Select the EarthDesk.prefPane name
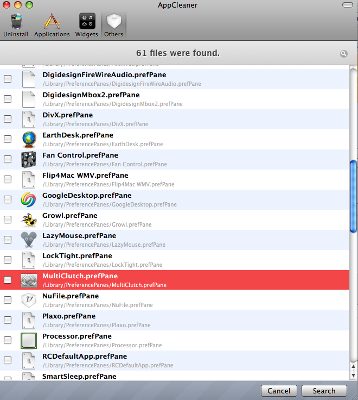 click(x=78, y=135)
